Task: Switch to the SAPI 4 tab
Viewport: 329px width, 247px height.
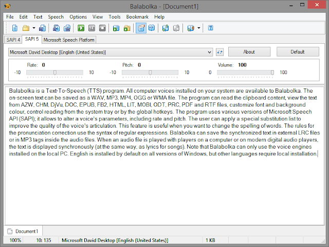Action: coord(13,40)
